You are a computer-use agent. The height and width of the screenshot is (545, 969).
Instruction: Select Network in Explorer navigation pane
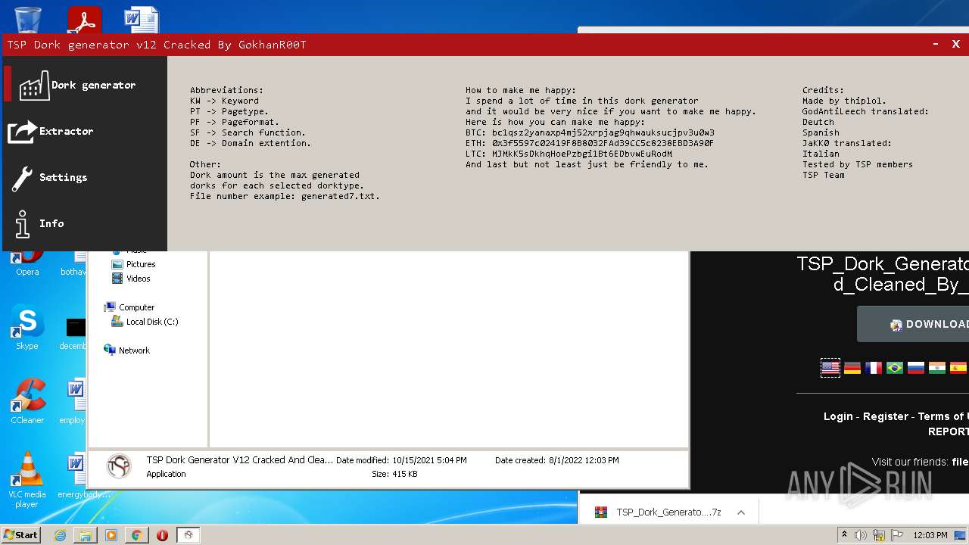[127, 350]
